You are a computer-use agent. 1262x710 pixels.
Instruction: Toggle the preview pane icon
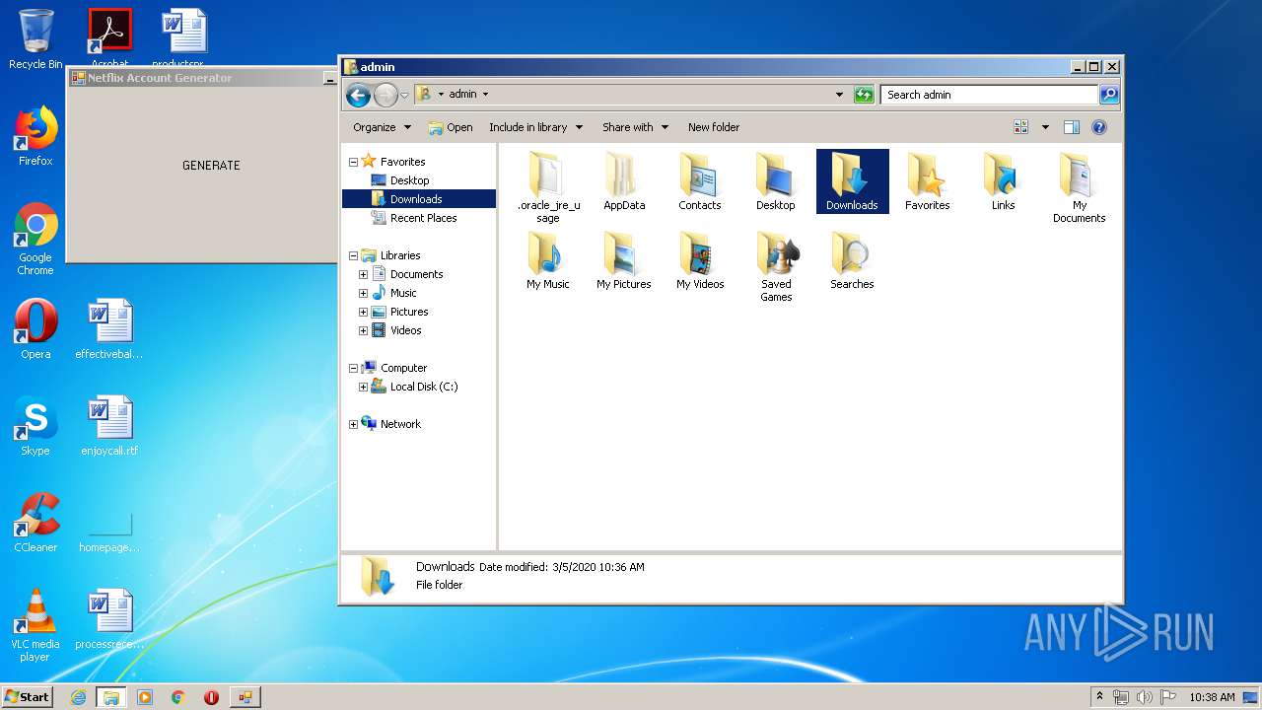pyautogui.click(x=1072, y=127)
